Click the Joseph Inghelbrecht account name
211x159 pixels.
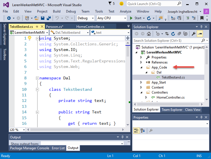(183, 12)
